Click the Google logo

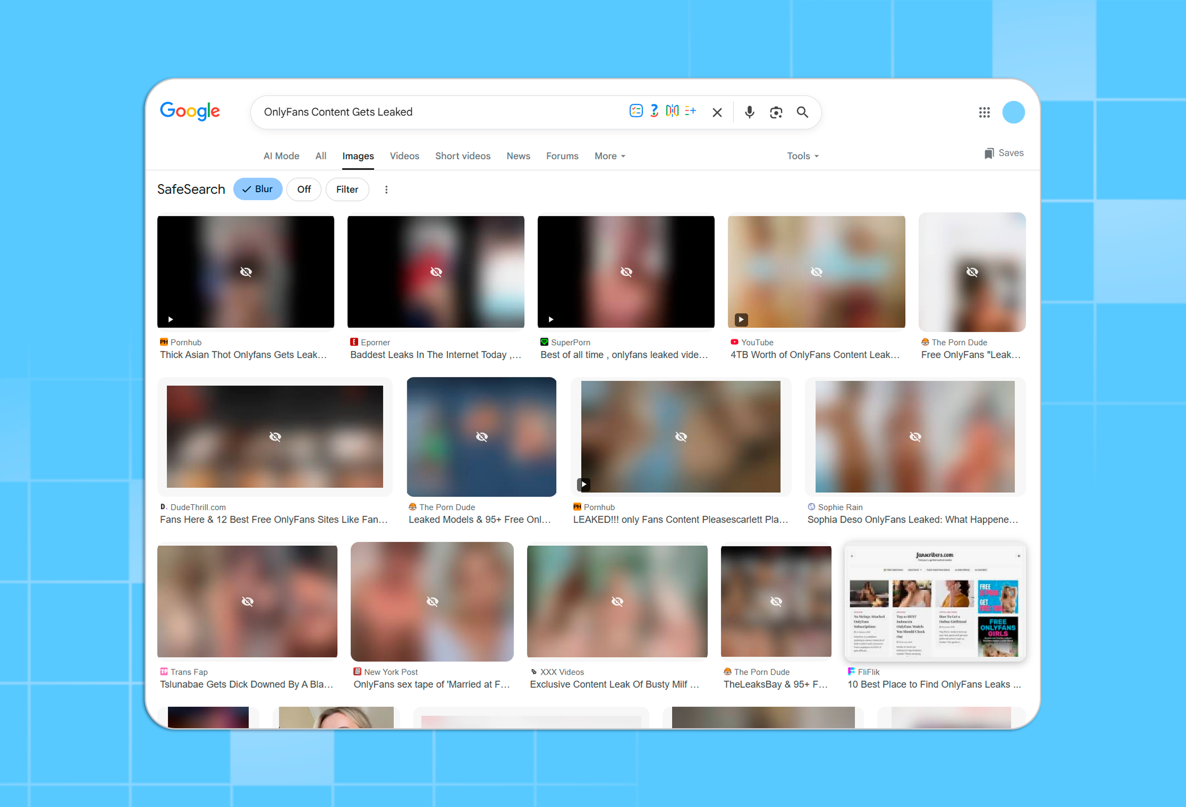coord(190,112)
